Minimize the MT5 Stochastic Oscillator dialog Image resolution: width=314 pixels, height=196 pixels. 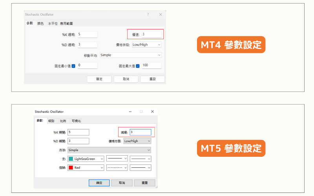point(130,112)
